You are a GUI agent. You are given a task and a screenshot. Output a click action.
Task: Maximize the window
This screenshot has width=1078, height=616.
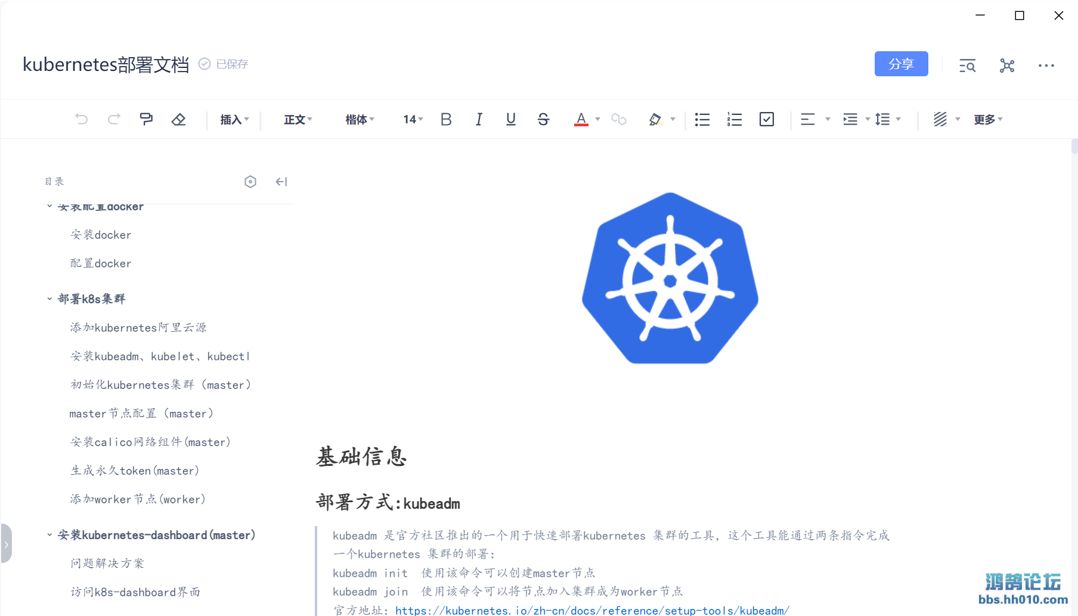pos(1020,15)
